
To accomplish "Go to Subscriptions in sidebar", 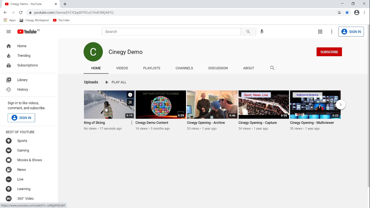I will click(28, 65).
